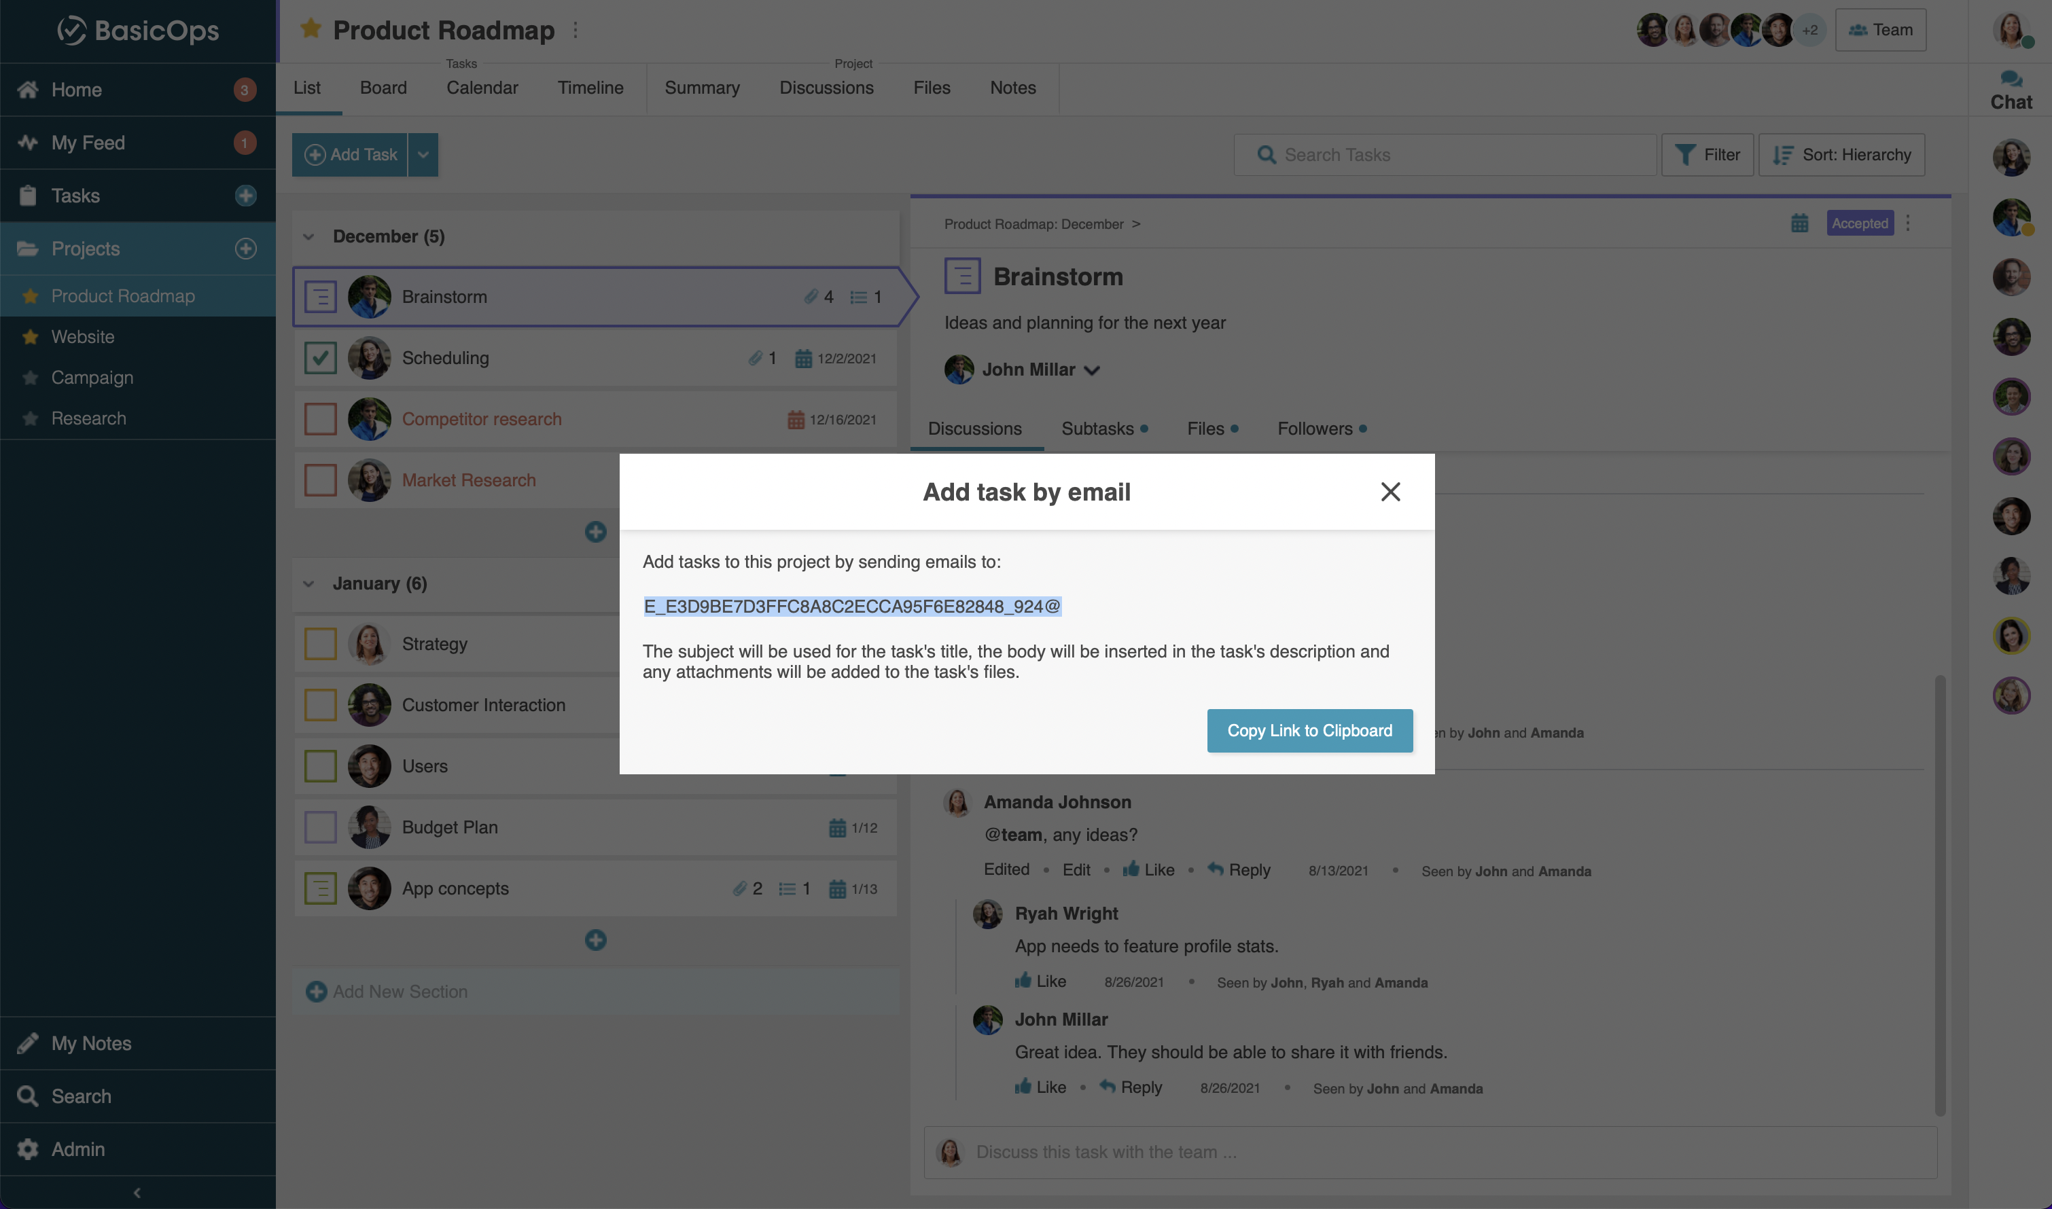
Task: Open the Add Task dropdown arrow
Action: [x=423, y=155]
